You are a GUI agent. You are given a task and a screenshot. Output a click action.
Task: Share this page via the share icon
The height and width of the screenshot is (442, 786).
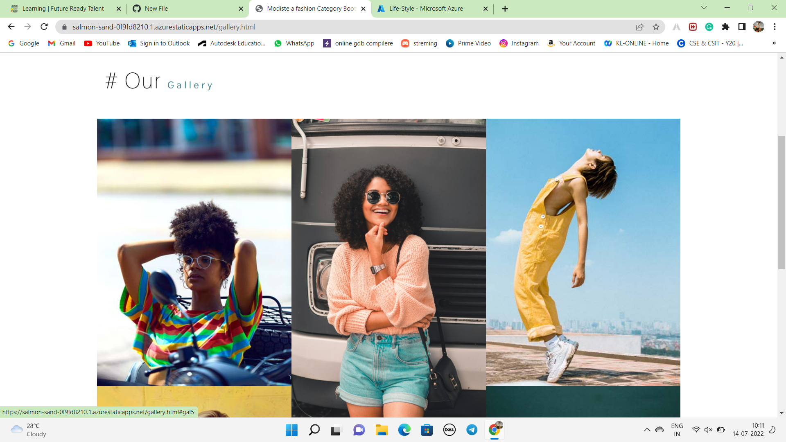click(x=639, y=27)
